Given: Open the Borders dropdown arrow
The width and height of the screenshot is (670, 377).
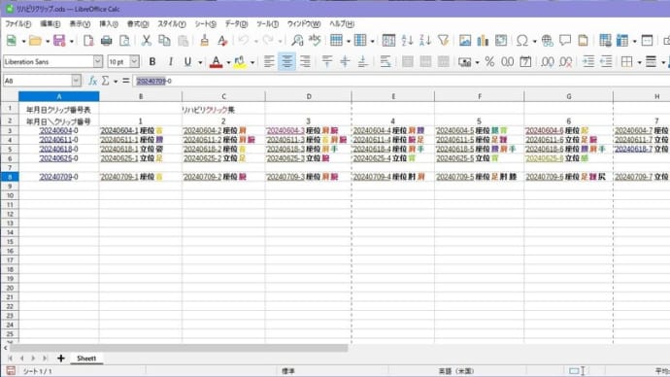Looking at the screenshot, I should (x=639, y=62).
